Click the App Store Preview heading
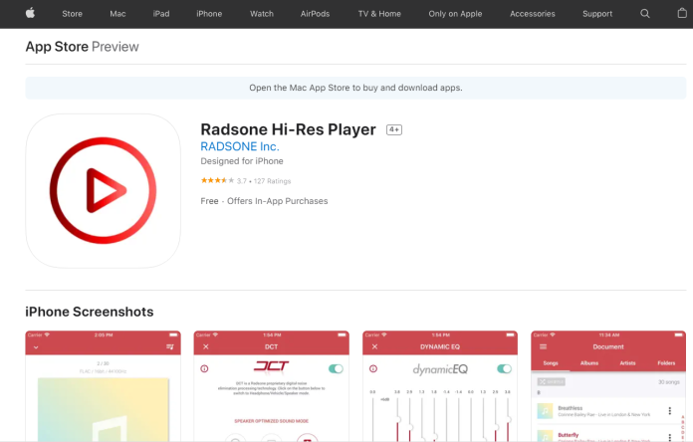 click(x=82, y=47)
